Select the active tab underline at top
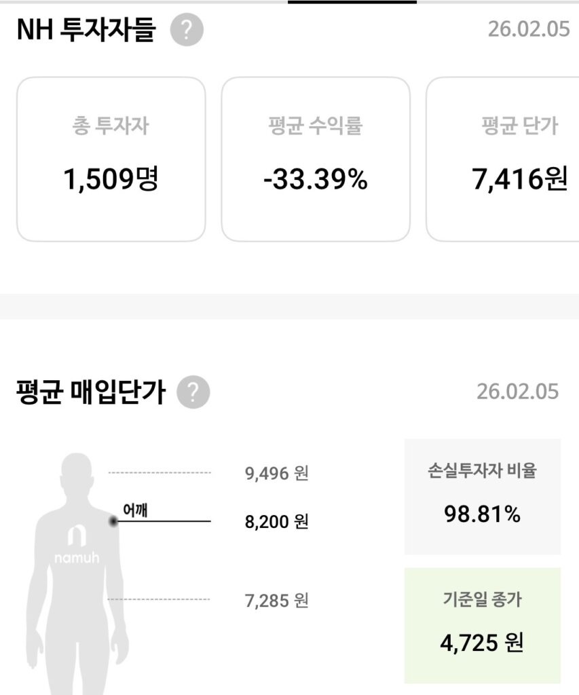 (352, 2)
